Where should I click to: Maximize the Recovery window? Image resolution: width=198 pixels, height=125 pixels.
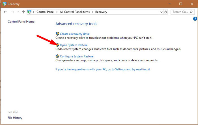(180, 4)
